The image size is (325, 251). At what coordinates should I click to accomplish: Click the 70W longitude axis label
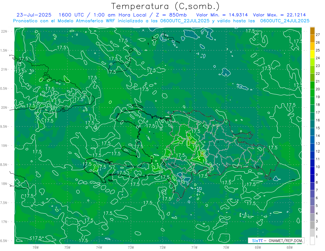point(226,247)
